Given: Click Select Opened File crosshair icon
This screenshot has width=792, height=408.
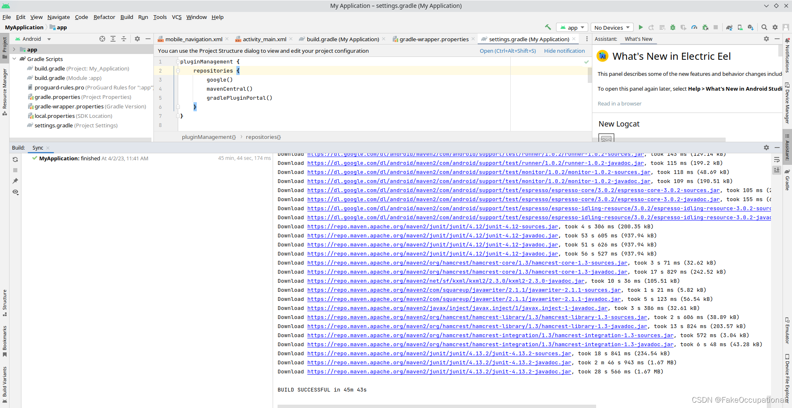Looking at the screenshot, I should tap(102, 39).
